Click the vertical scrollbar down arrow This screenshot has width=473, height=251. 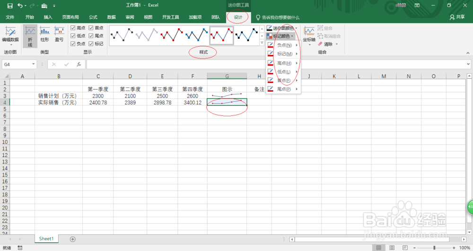coord(469,232)
